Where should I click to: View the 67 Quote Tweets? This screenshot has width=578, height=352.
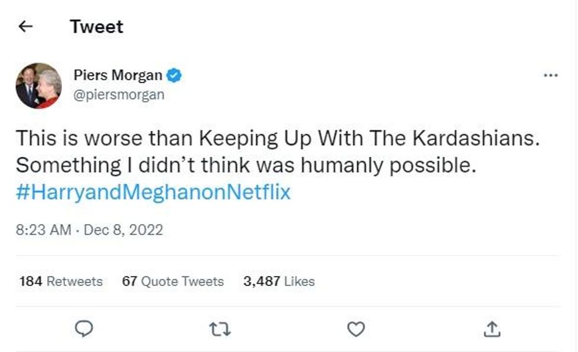pyautogui.click(x=173, y=281)
